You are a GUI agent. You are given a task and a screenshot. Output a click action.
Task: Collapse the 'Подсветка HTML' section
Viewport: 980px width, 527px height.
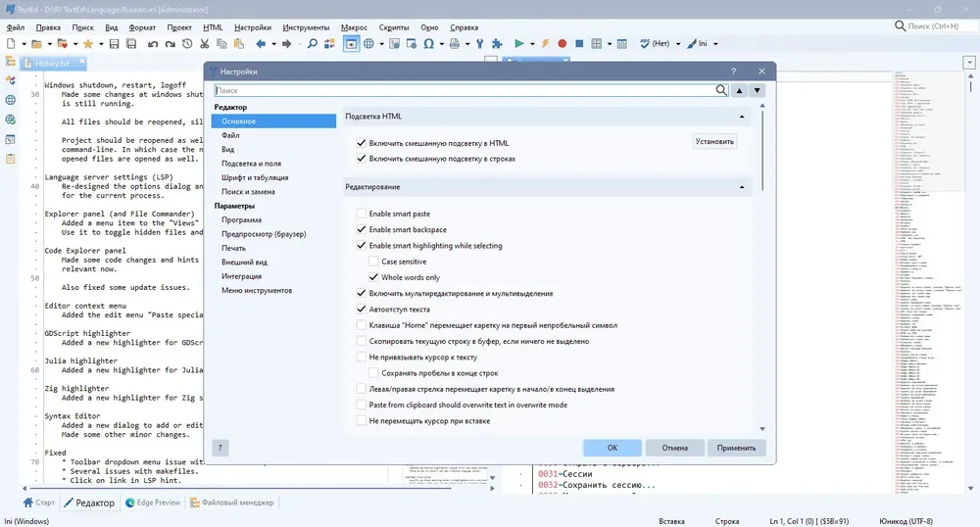pyautogui.click(x=742, y=117)
